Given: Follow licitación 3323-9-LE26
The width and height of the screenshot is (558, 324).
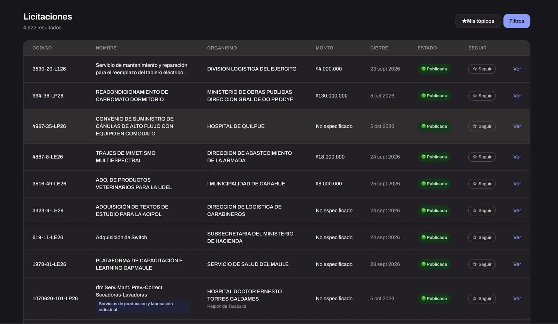Looking at the screenshot, I should [482, 210].
